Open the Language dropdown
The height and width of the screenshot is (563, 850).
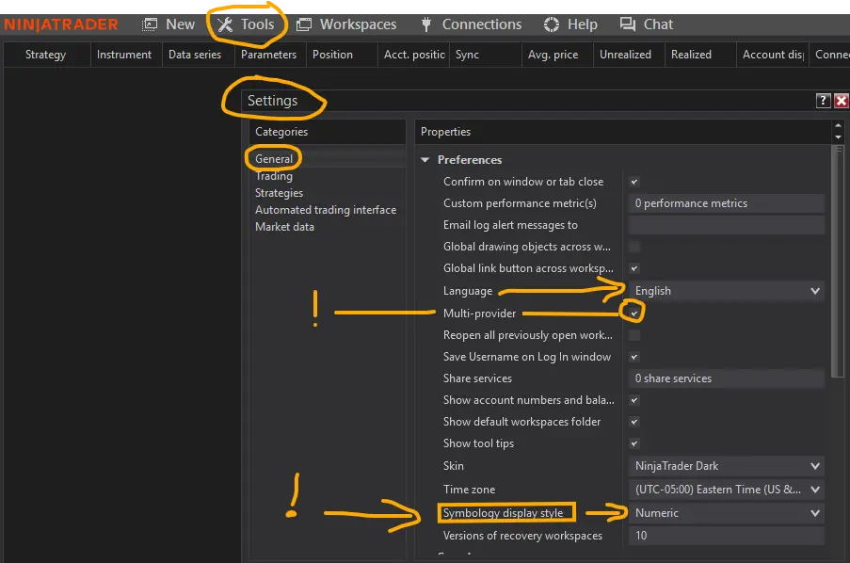725,290
